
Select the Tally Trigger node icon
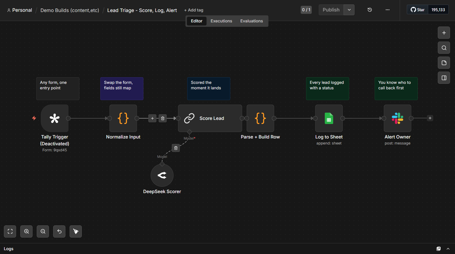point(54,118)
